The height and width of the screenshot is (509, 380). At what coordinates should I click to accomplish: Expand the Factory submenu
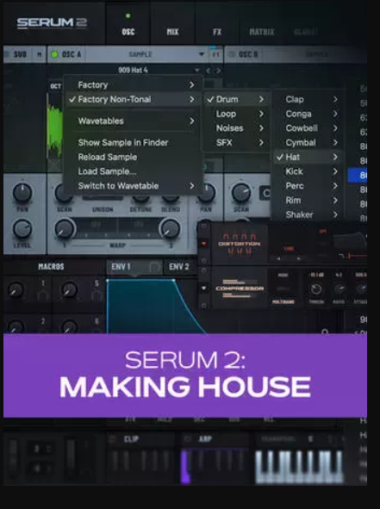tap(134, 85)
